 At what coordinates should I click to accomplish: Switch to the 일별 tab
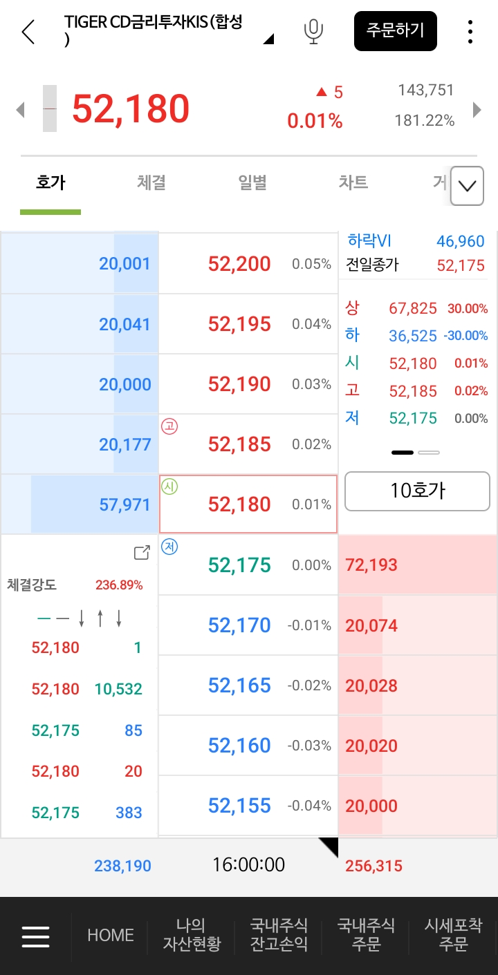252,183
